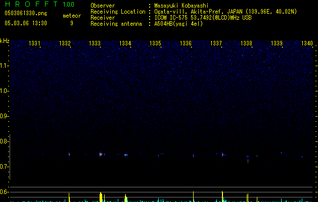Click the meteor echo near 1334

[126, 155]
